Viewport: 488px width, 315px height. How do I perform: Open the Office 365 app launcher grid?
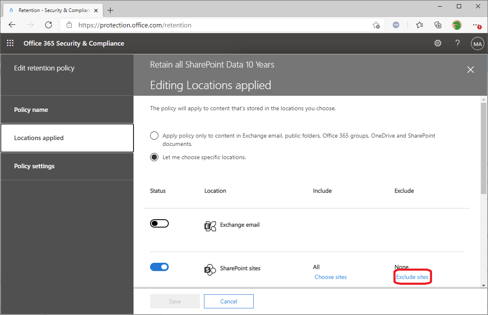tap(10, 43)
